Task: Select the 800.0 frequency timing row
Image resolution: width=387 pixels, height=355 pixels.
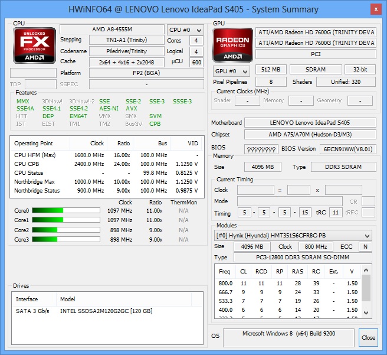Action: pos(288,284)
